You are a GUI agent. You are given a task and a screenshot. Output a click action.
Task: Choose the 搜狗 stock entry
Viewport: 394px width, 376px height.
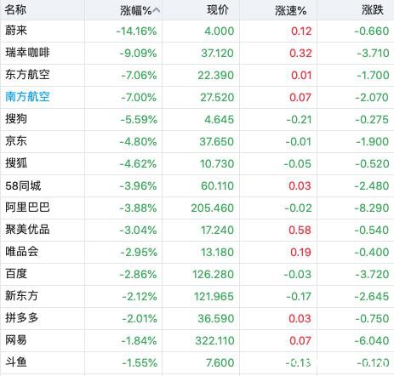197,119
